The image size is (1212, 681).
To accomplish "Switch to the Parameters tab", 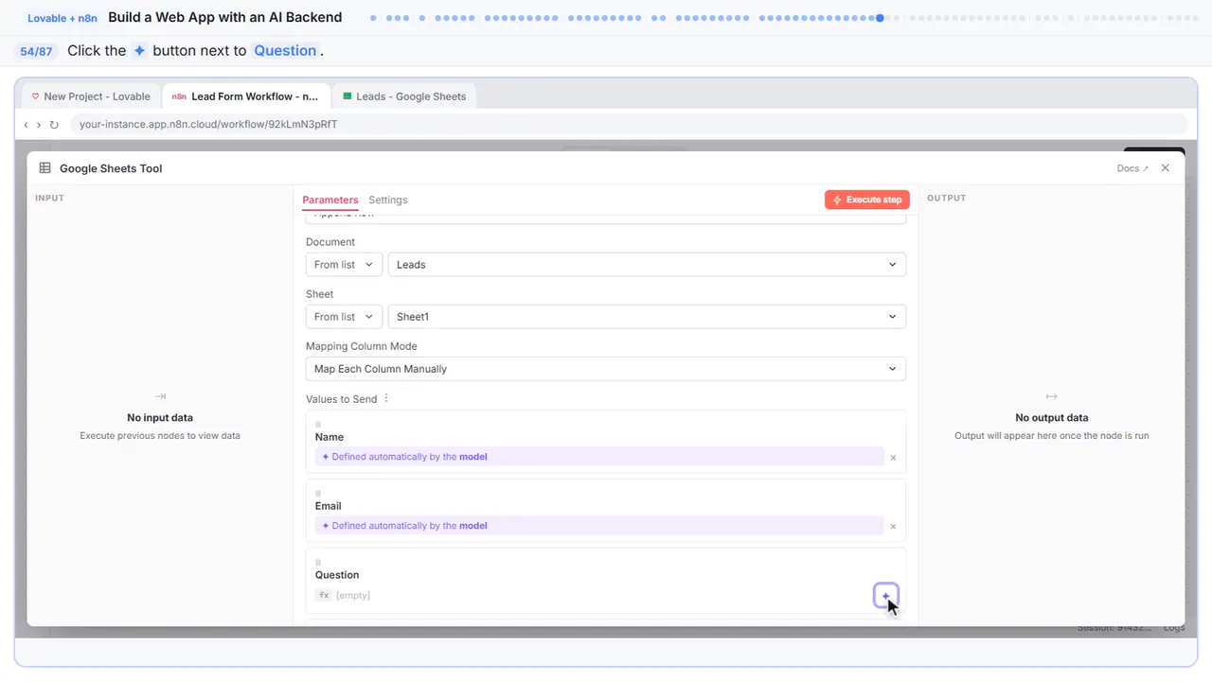I will tap(330, 201).
